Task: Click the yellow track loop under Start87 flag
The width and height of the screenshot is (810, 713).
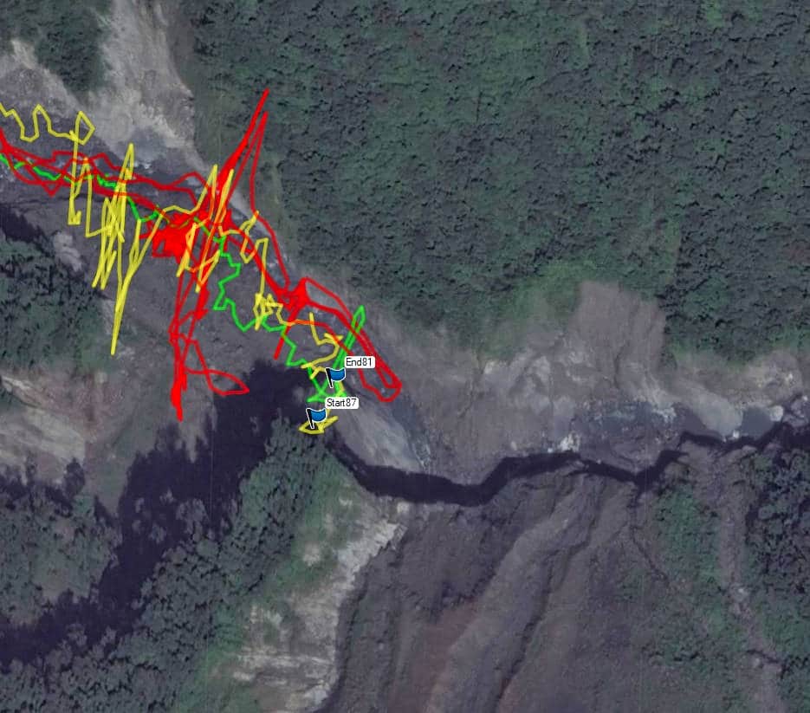Action: pyautogui.click(x=317, y=427)
